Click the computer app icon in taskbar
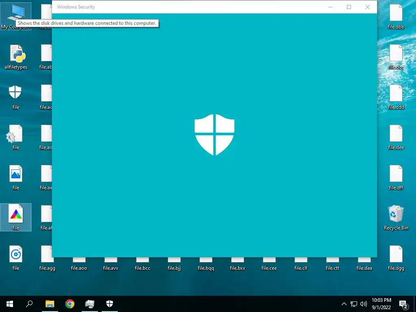The width and height of the screenshot is (416, 312). click(x=90, y=304)
